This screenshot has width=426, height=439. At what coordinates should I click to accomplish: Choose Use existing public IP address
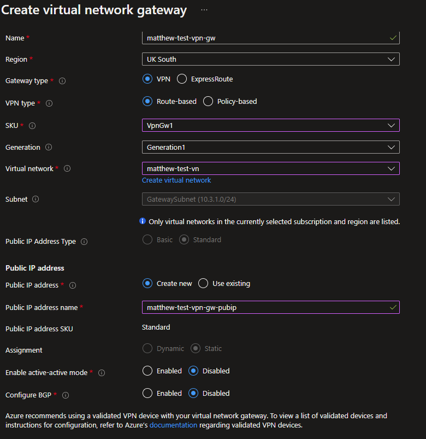pos(203,283)
